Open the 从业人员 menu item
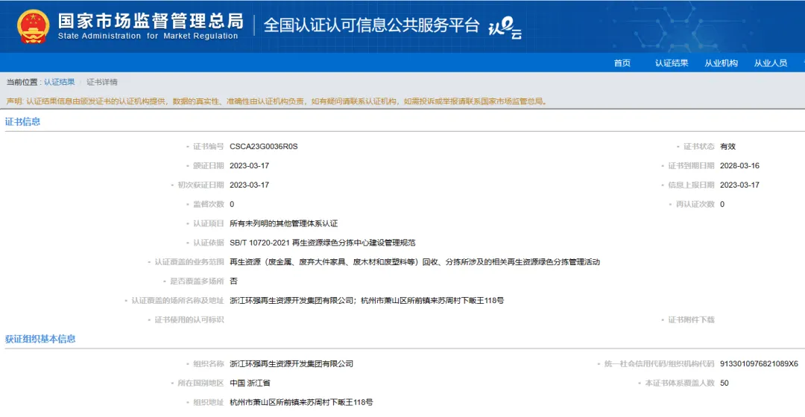805x417 pixels. click(770, 63)
